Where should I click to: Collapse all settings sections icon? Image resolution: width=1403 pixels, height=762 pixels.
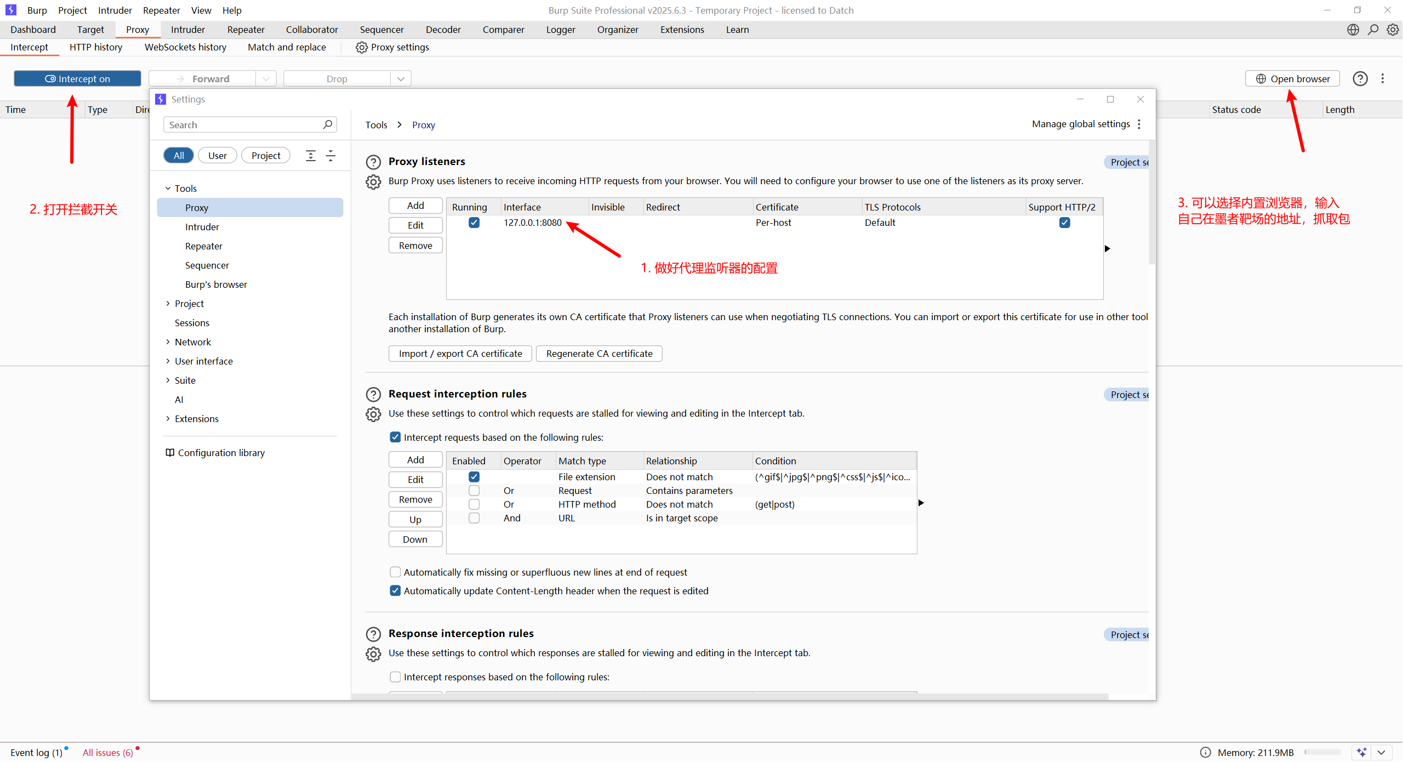[x=330, y=156]
